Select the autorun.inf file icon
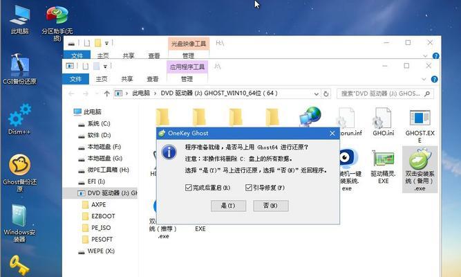The height and width of the screenshot is (277, 461). pos(350,121)
